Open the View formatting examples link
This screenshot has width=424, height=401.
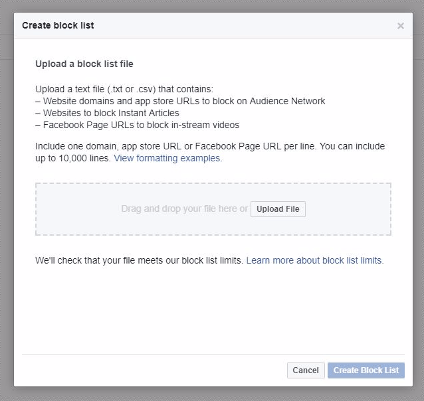168,158
